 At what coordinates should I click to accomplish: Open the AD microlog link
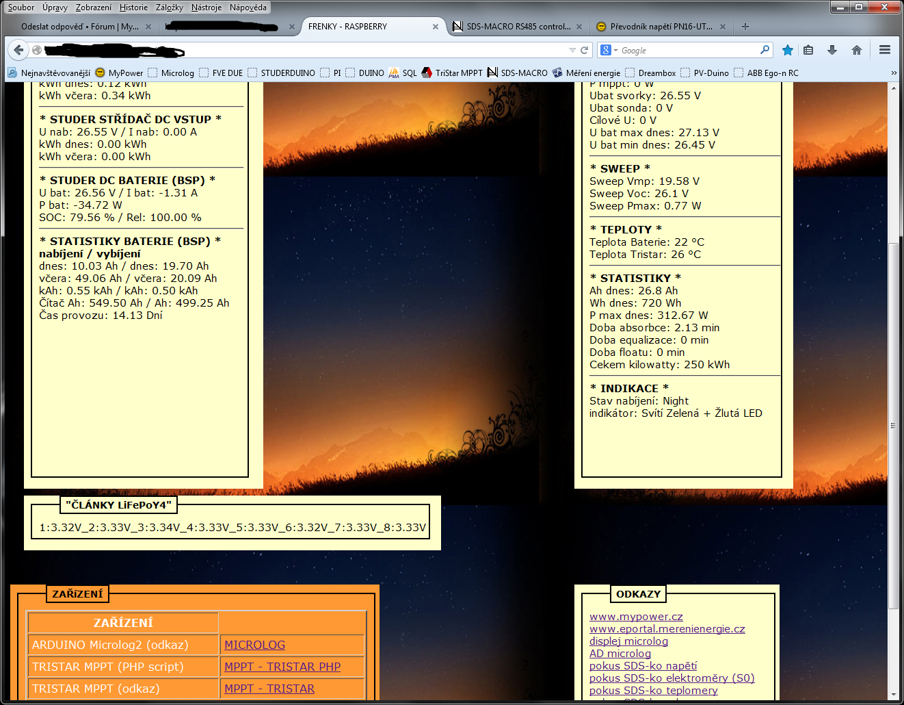pos(620,654)
